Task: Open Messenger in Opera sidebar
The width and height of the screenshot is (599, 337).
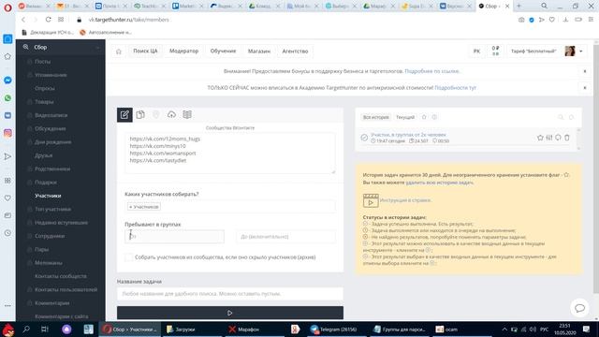Action: click(x=7, y=81)
